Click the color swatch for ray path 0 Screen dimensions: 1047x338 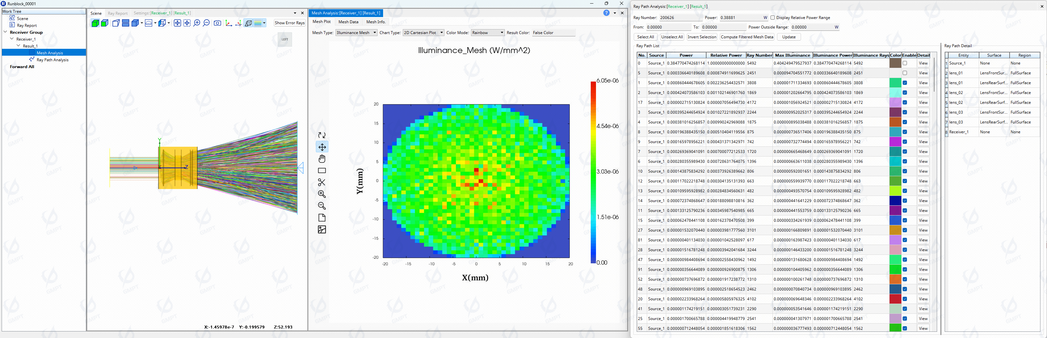tap(895, 63)
